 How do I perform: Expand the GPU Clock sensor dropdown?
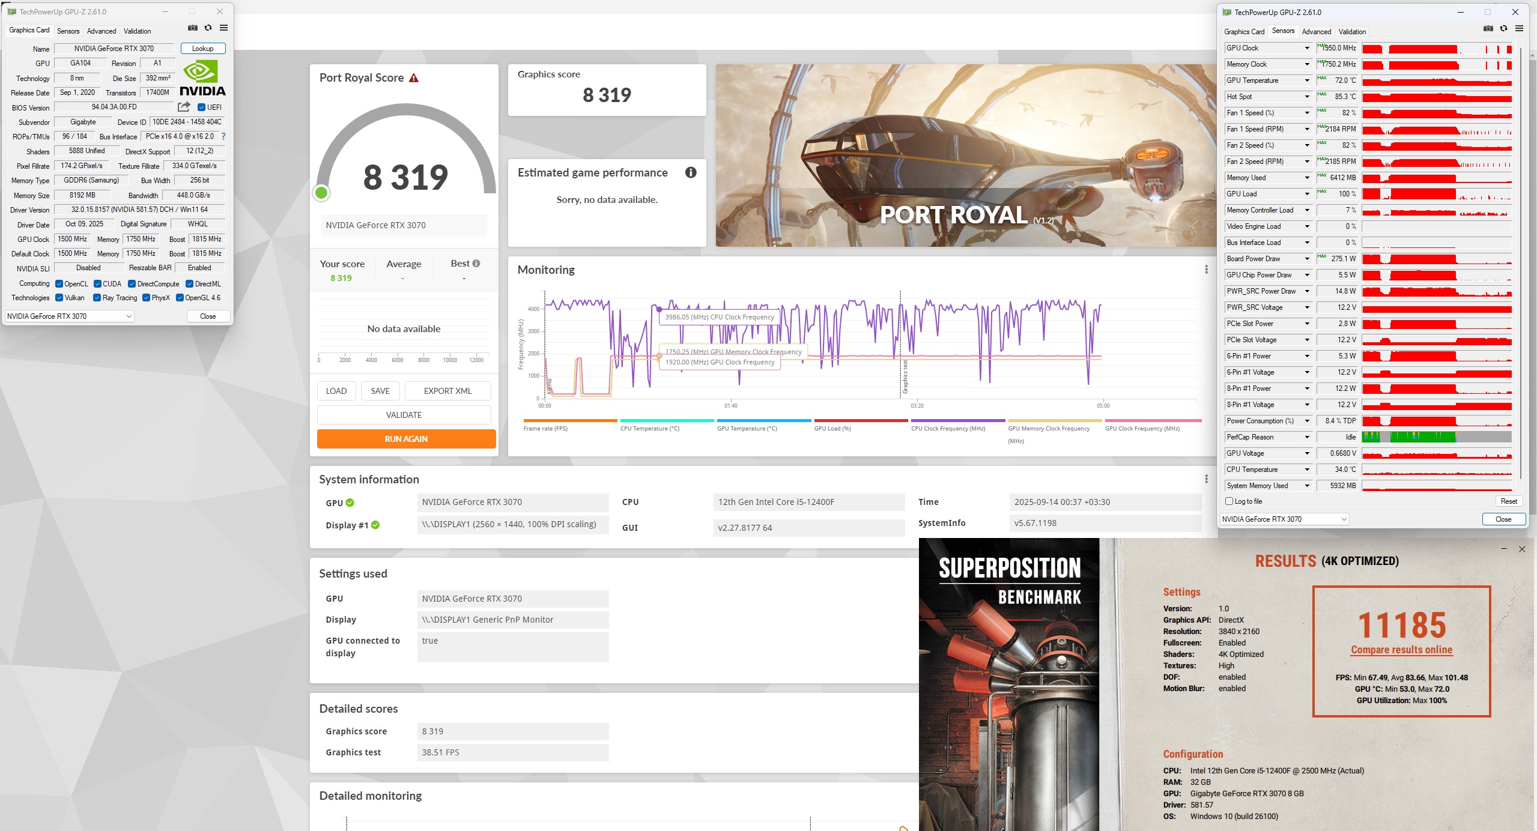point(1306,48)
